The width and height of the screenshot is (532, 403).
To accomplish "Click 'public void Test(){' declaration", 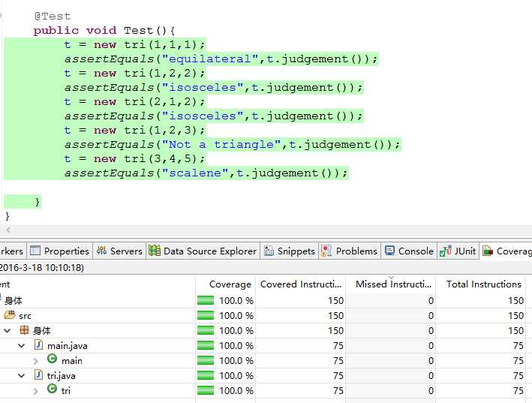I will [104, 31].
